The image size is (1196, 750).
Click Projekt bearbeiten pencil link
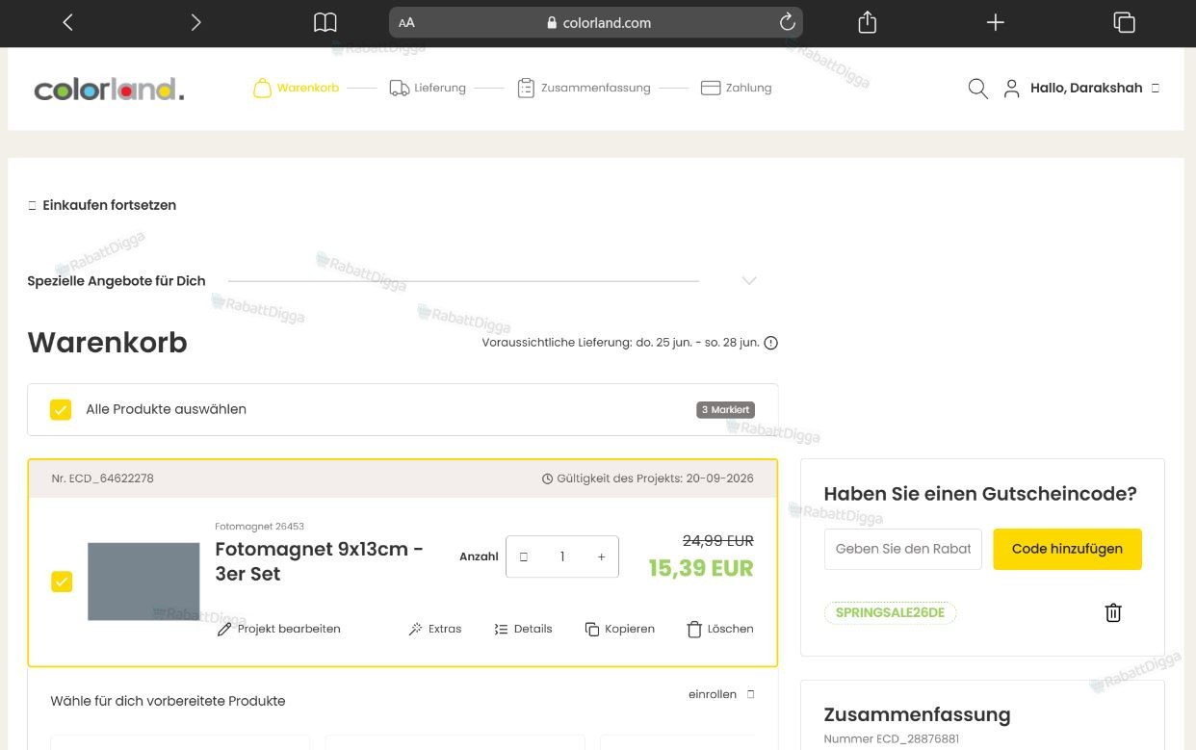[278, 629]
